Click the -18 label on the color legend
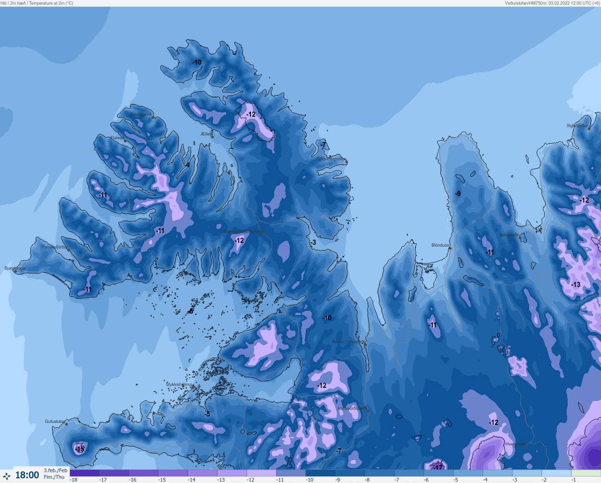 click(x=74, y=480)
